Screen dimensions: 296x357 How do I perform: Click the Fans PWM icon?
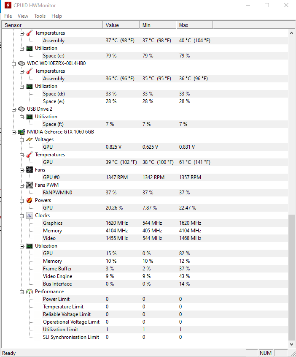point(30,185)
